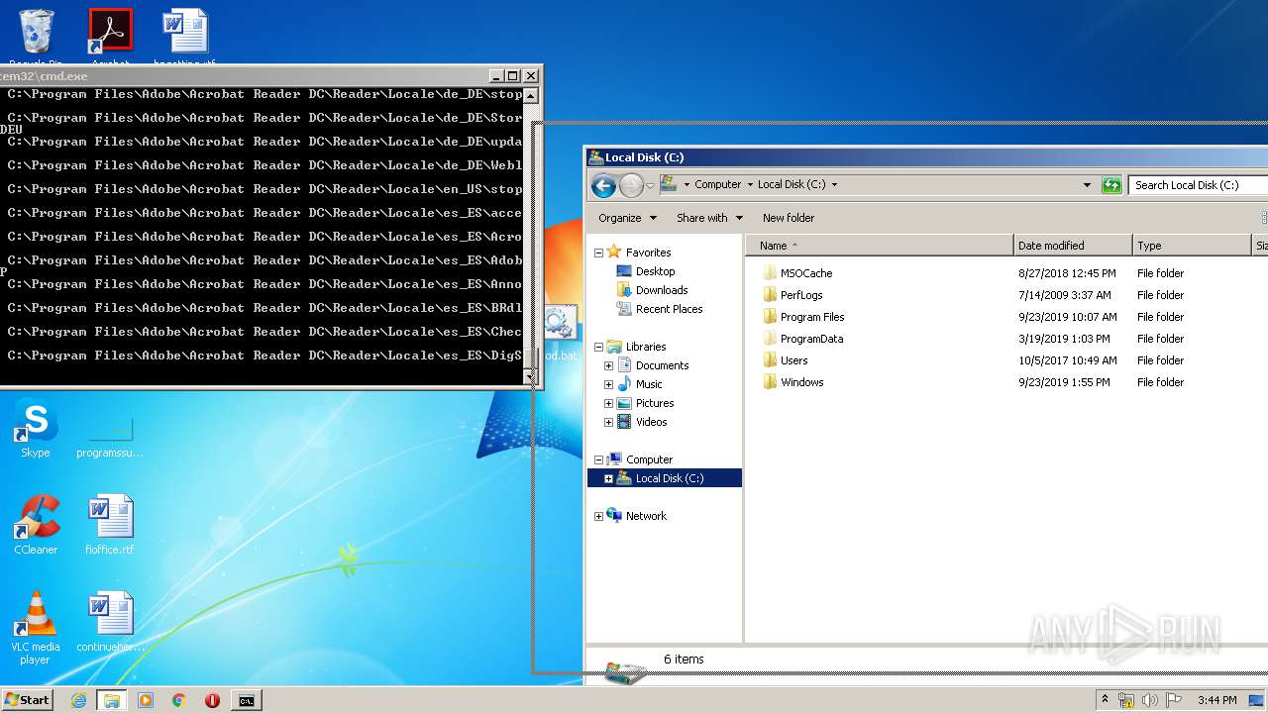The image size is (1268, 713).
Task: Click Computer in address breadcrumb
Action: [717, 185]
